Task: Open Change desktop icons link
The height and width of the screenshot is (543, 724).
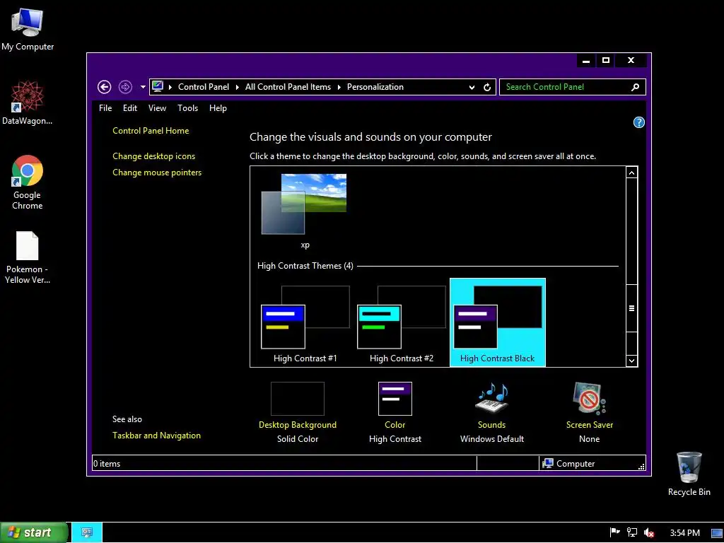Action: click(x=153, y=156)
